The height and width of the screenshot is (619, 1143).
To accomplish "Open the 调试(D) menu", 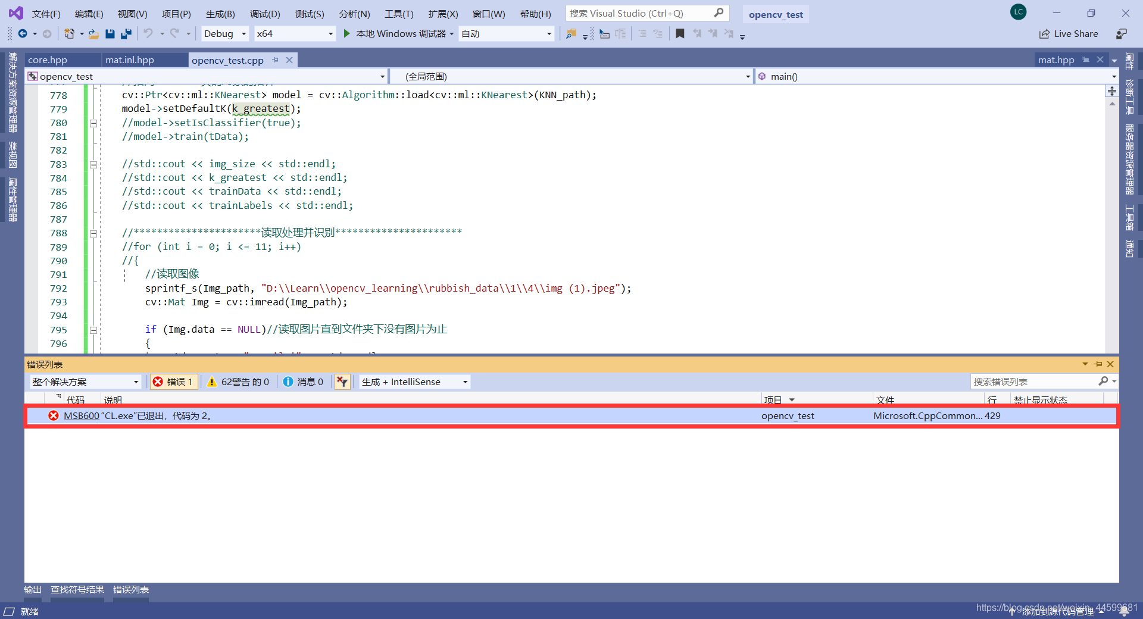I will (265, 14).
